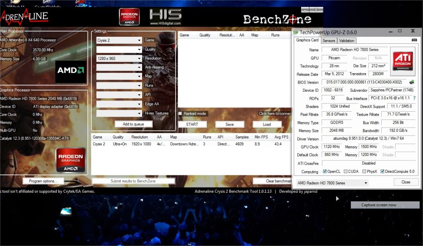The image size is (423, 246).
Task: Click the Add to queue button
Action: click(x=133, y=124)
